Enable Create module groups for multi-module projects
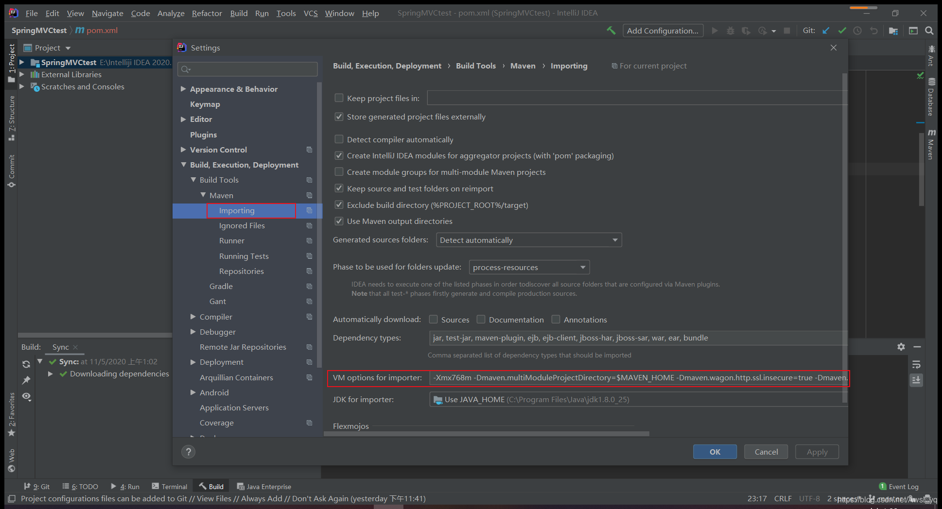The width and height of the screenshot is (942, 509). click(339, 171)
